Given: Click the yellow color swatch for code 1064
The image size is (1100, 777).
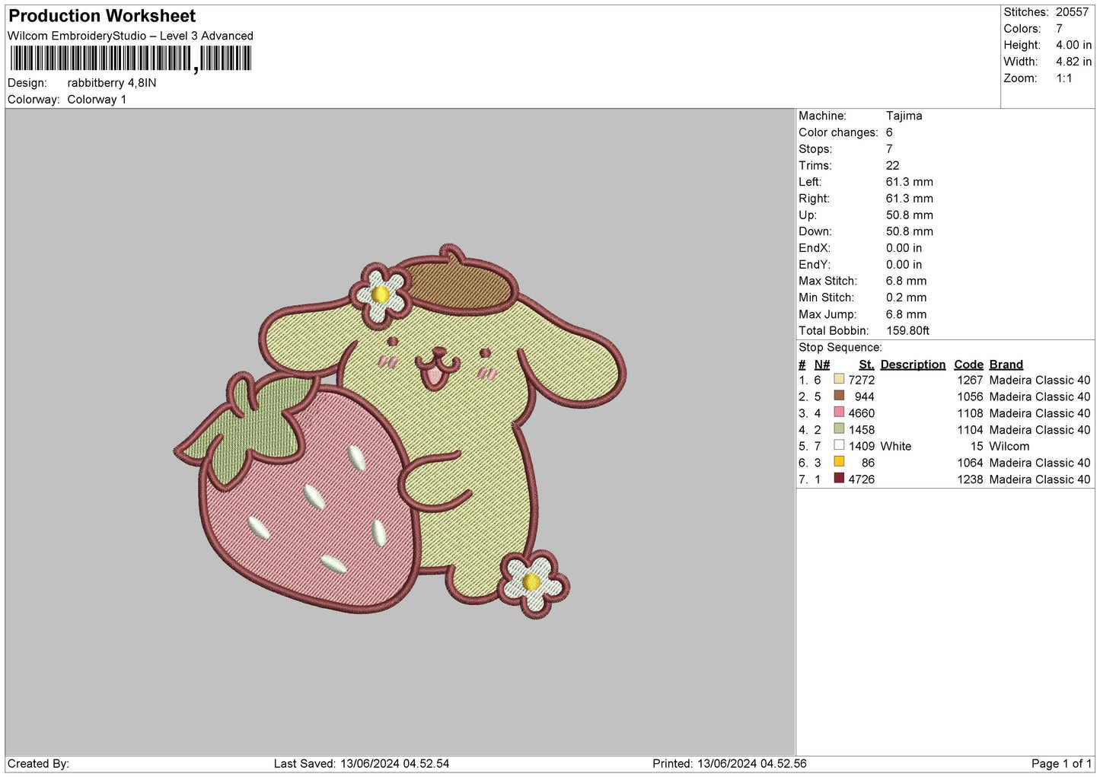Looking at the screenshot, I should coord(839,462).
